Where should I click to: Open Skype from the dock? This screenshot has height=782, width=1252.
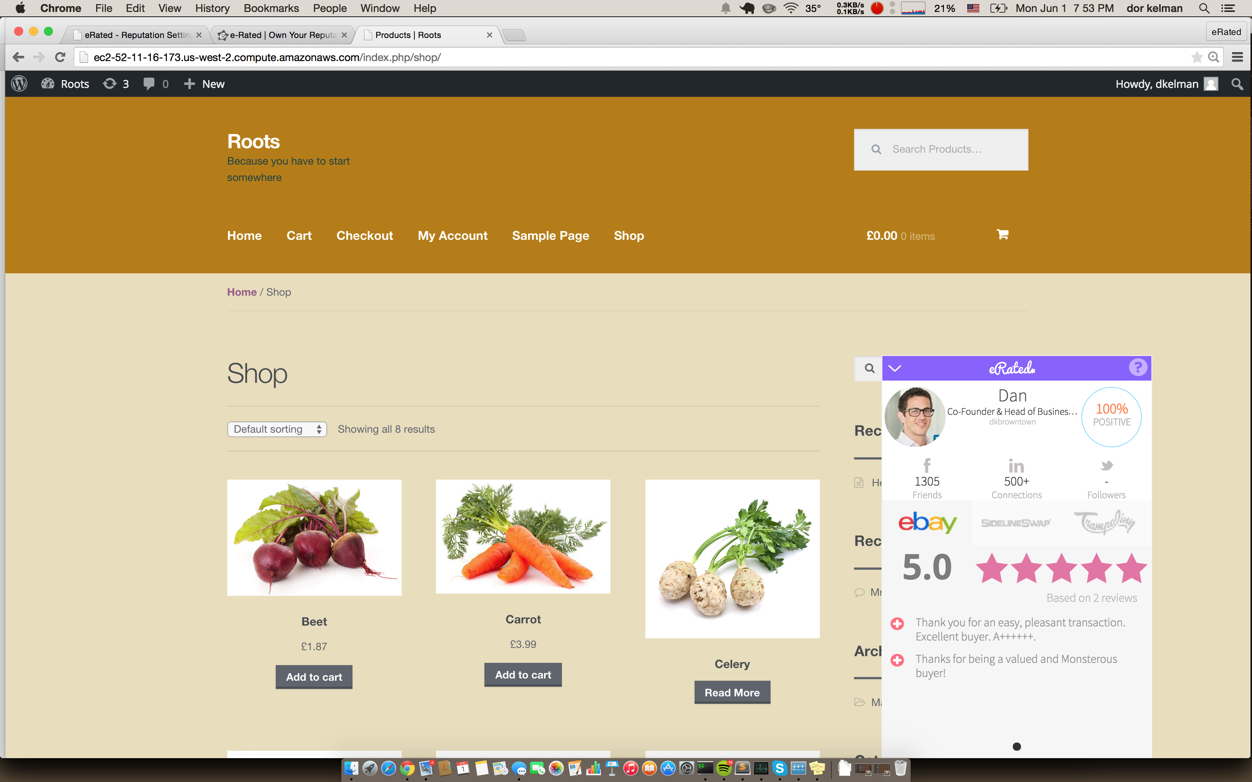[x=780, y=769]
